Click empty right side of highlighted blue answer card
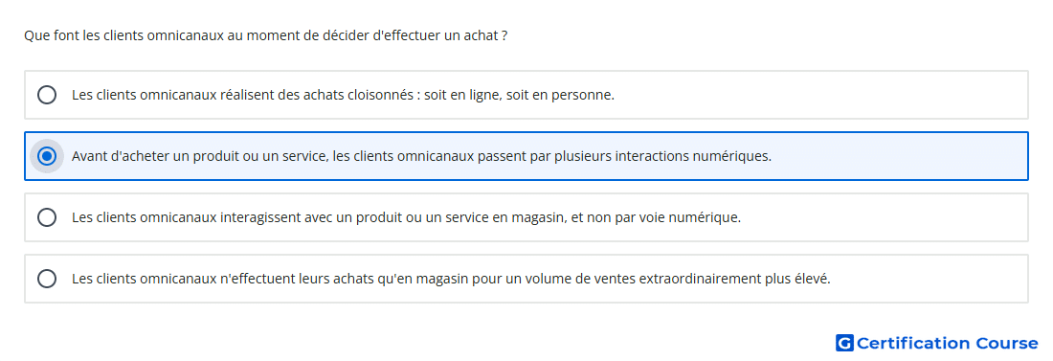Screen dimensions: 1053x361 click(900, 157)
